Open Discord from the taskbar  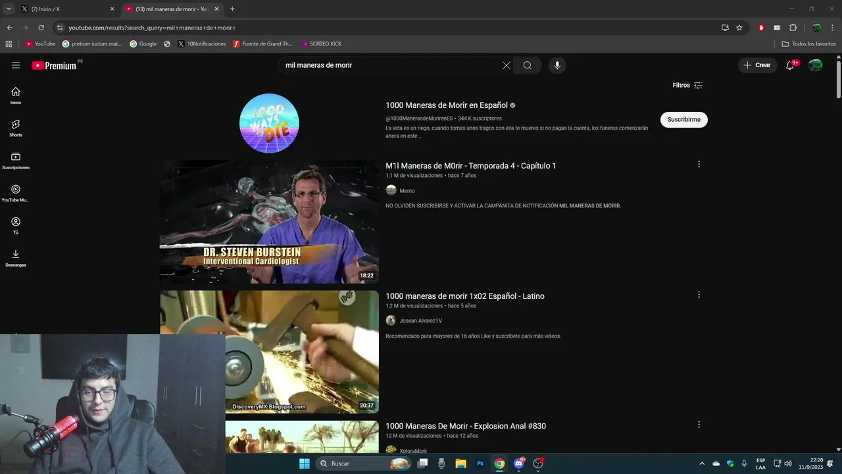point(519,463)
